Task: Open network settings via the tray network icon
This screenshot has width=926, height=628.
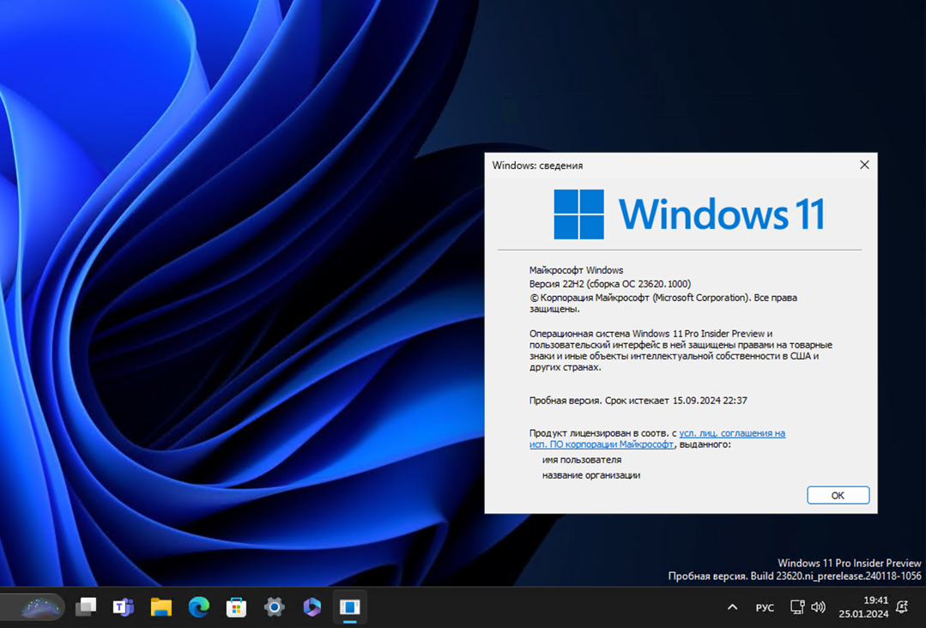Action: [x=796, y=607]
